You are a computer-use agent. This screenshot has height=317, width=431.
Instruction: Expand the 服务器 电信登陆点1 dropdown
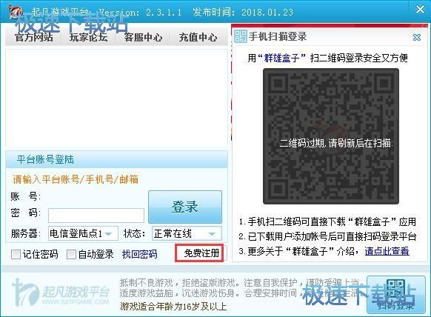pyautogui.click(x=83, y=233)
